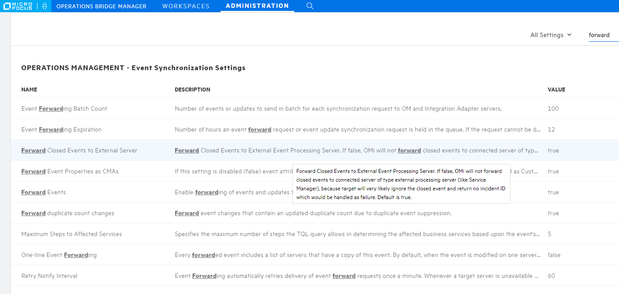This screenshot has height=294, width=619.
Task: Open the search magnifier icon in navigation bar
Action: 309,6
